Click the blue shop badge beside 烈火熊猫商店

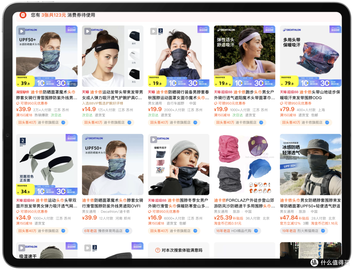click(x=323, y=231)
